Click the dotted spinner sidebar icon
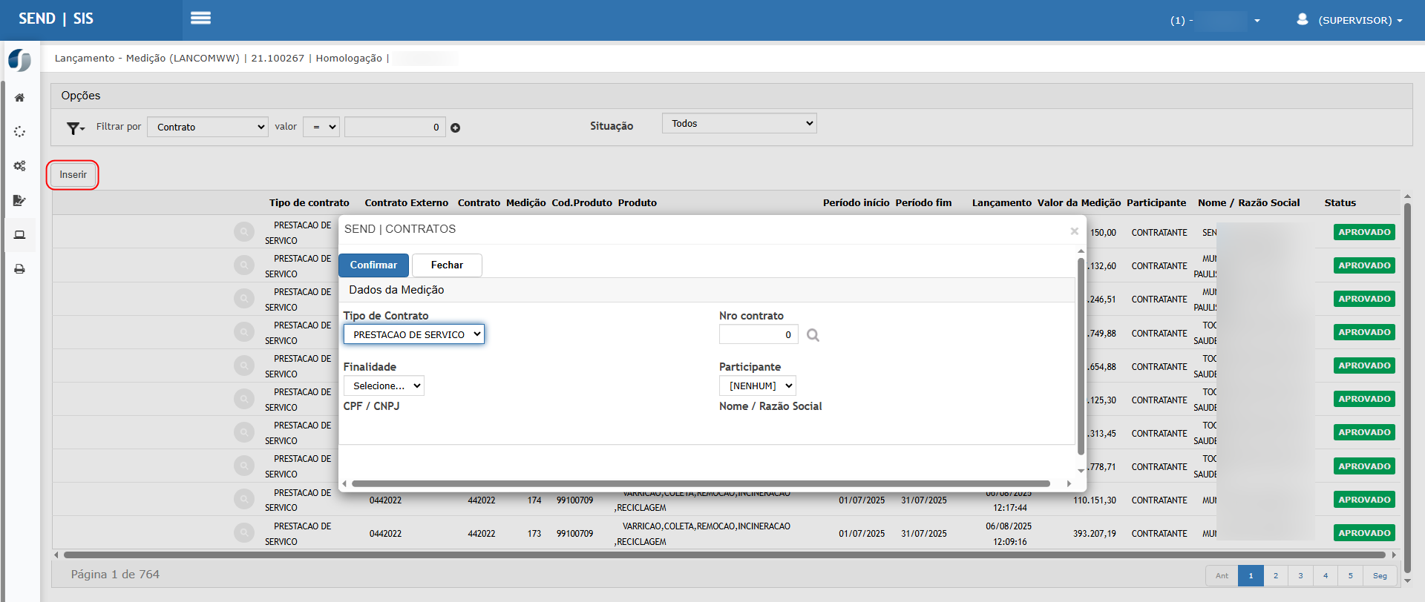Image resolution: width=1425 pixels, height=602 pixels. 20,132
